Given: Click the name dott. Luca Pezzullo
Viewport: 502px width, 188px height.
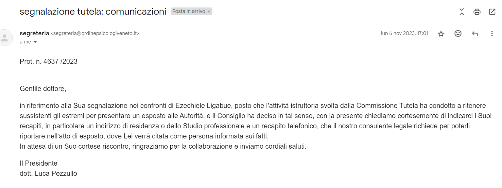Looking at the screenshot, I should [x=48, y=174].
